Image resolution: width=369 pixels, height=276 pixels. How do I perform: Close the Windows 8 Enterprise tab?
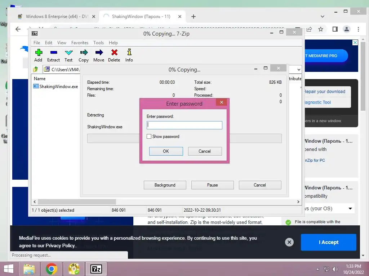(x=94, y=17)
